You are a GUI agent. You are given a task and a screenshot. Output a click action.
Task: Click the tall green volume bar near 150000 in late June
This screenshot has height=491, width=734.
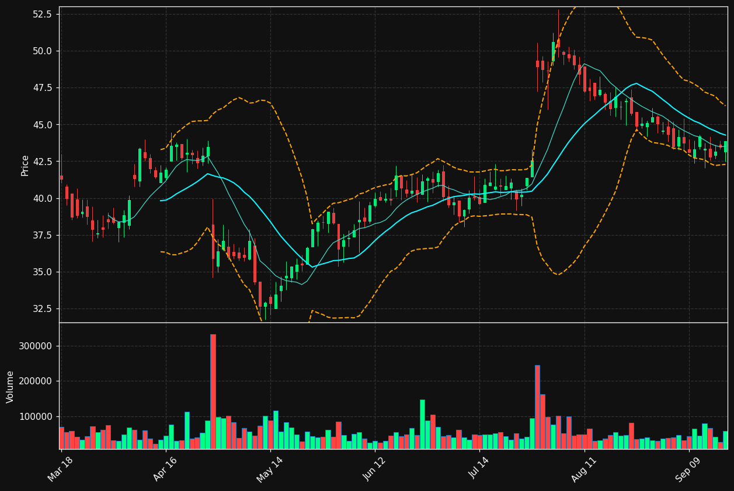coord(422,424)
